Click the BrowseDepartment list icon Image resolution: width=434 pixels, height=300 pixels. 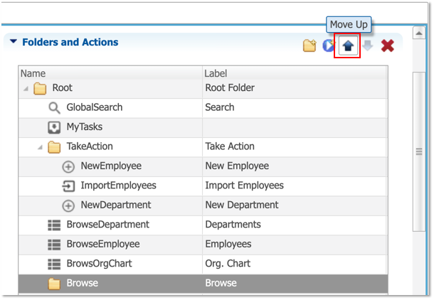point(54,225)
